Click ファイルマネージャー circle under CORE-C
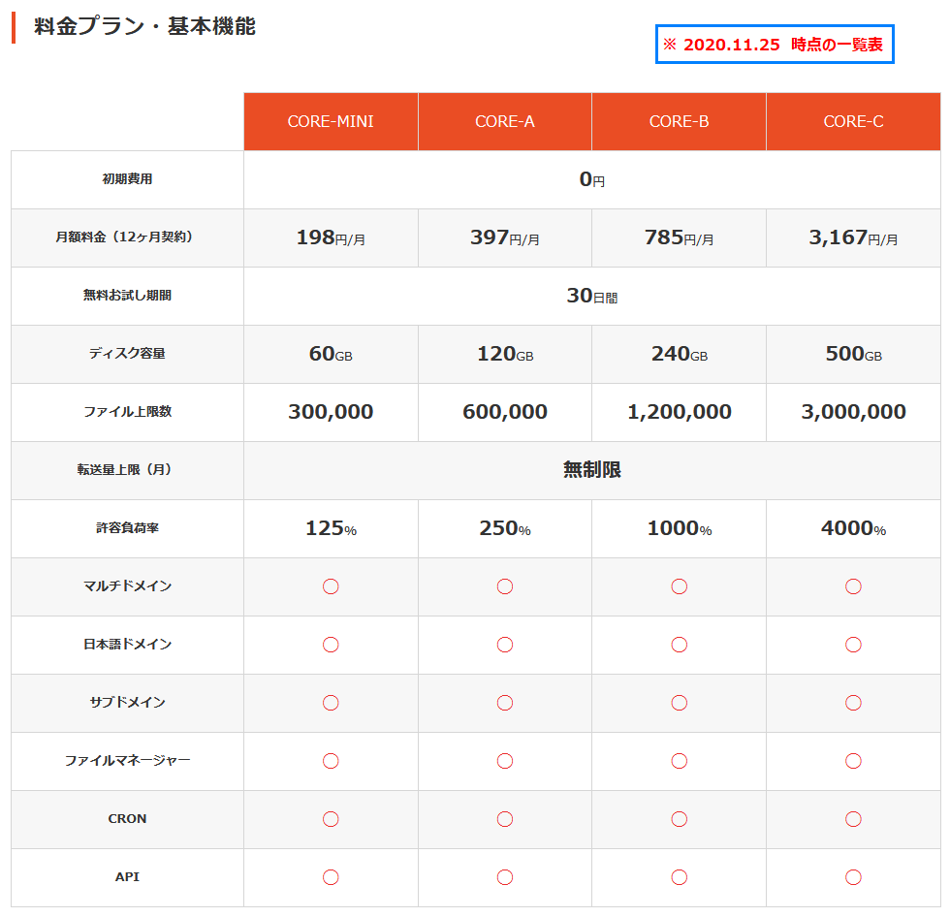This screenshot has width=950, height=917. (x=853, y=761)
